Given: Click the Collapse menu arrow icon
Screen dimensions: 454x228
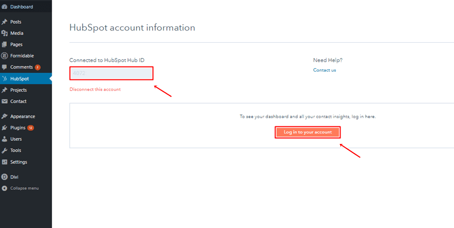Looking at the screenshot, I should (4, 188).
